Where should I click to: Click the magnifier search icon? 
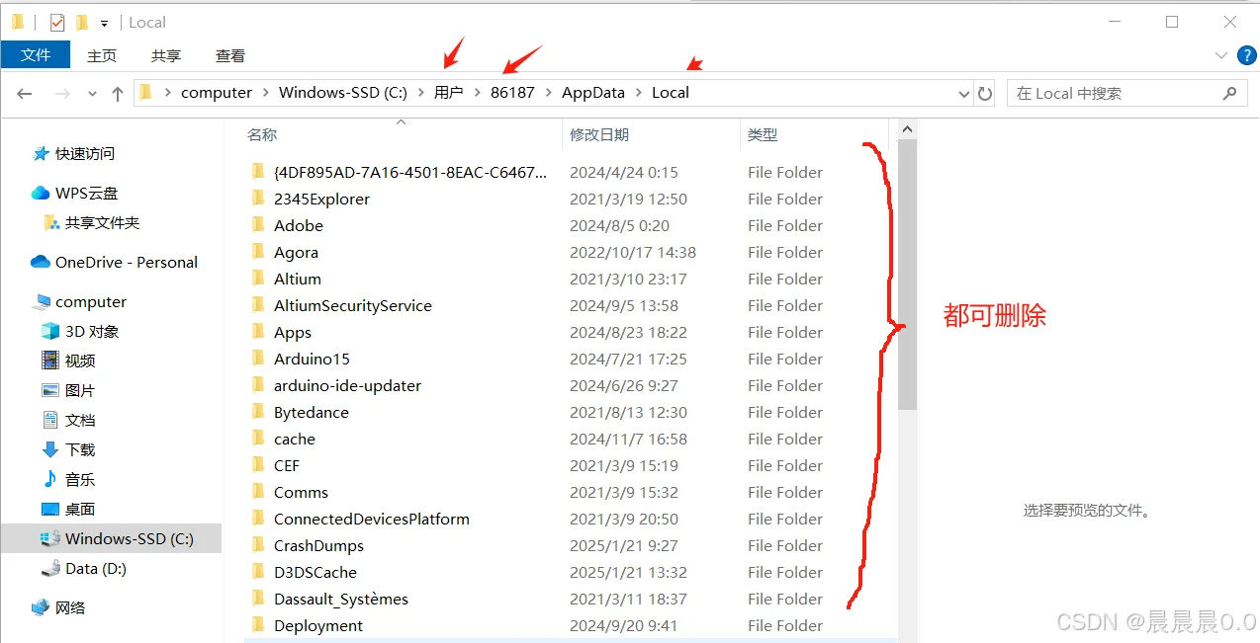click(x=1229, y=93)
